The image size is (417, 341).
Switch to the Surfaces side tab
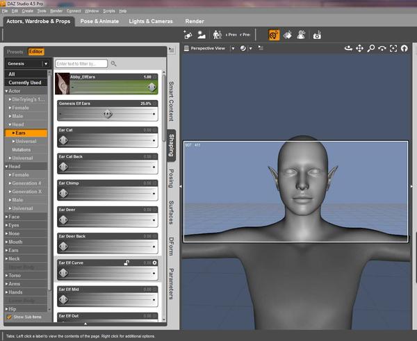[x=171, y=213]
